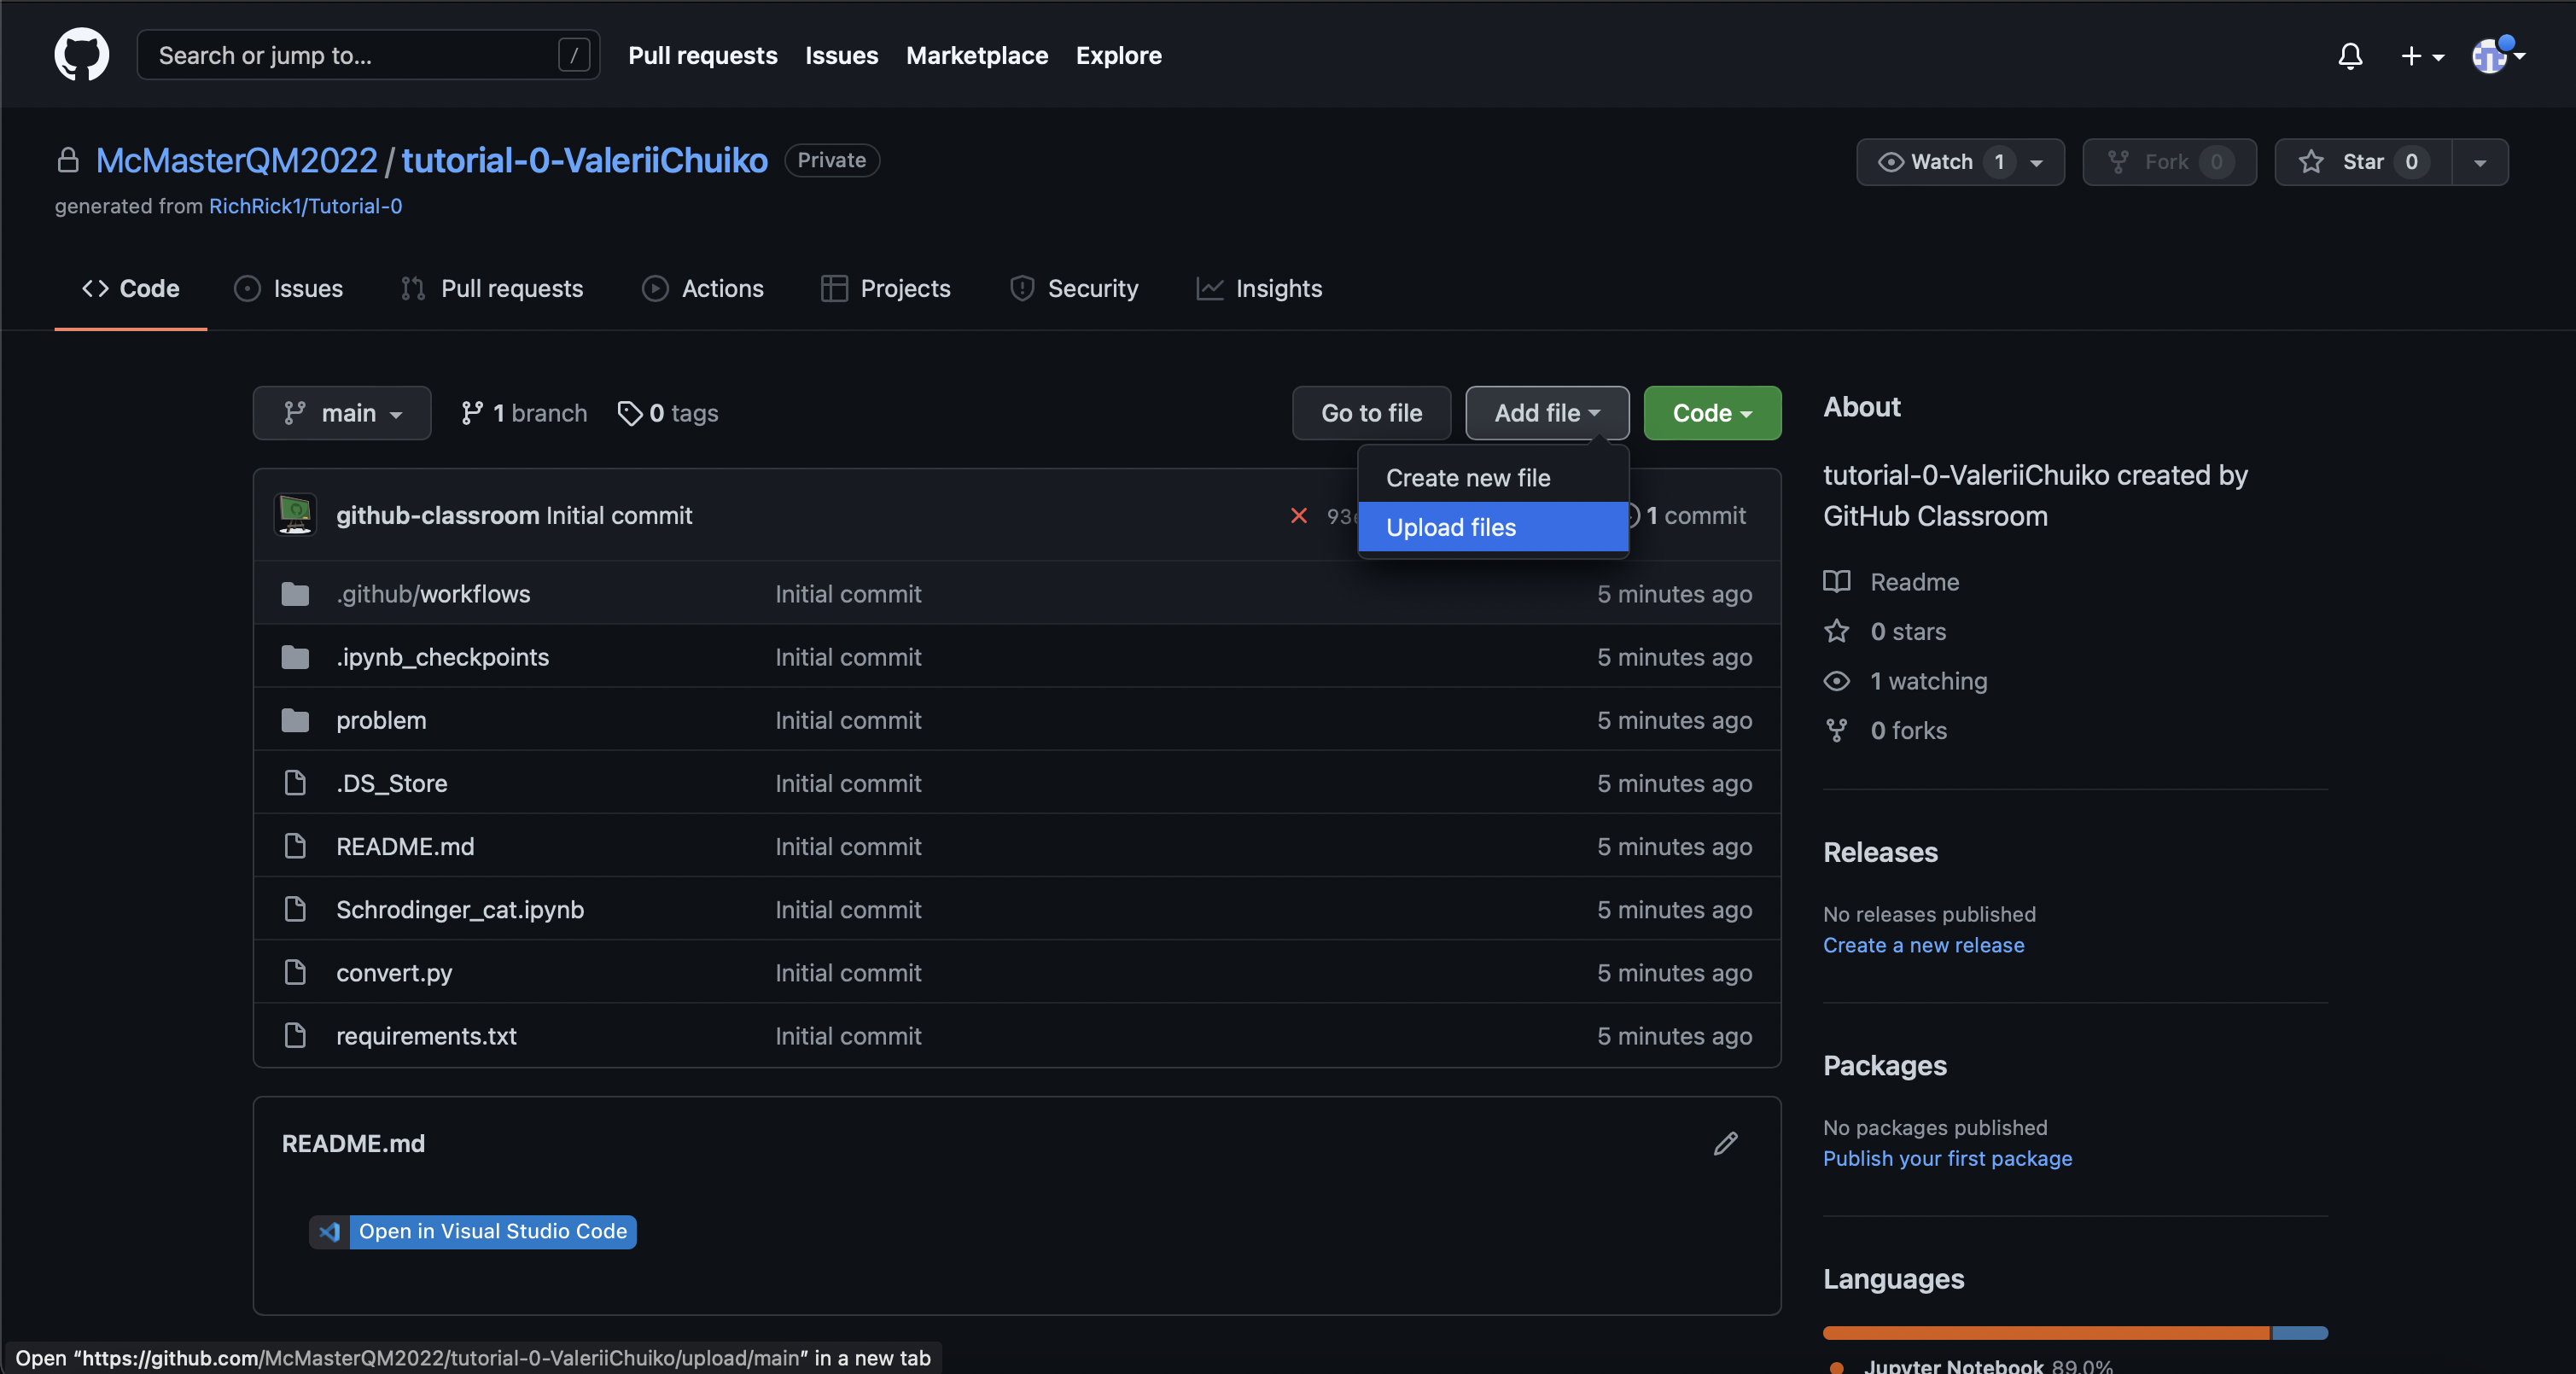Click the branch icon beside 1 branch
The image size is (2576, 1374).
pyautogui.click(x=472, y=413)
